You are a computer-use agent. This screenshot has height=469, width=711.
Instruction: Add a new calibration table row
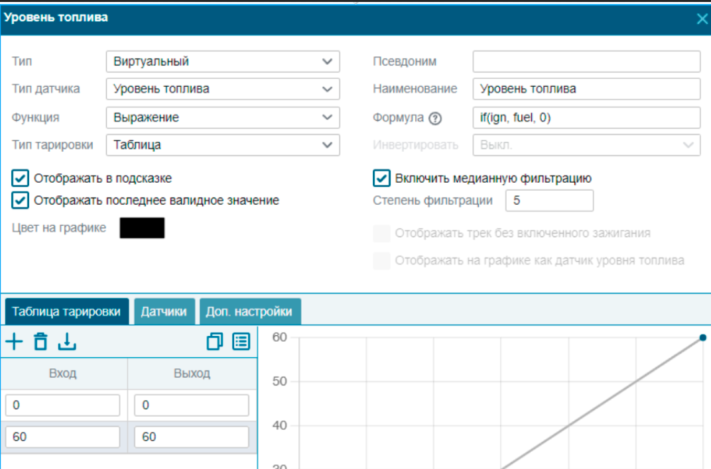pyautogui.click(x=14, y=341)
